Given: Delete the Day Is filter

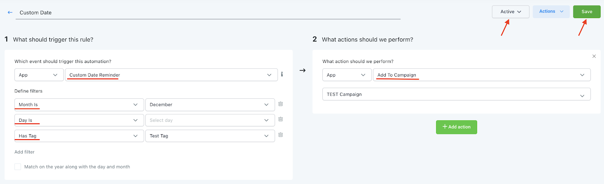Looking at the screenshot, I should coord(280,120).
